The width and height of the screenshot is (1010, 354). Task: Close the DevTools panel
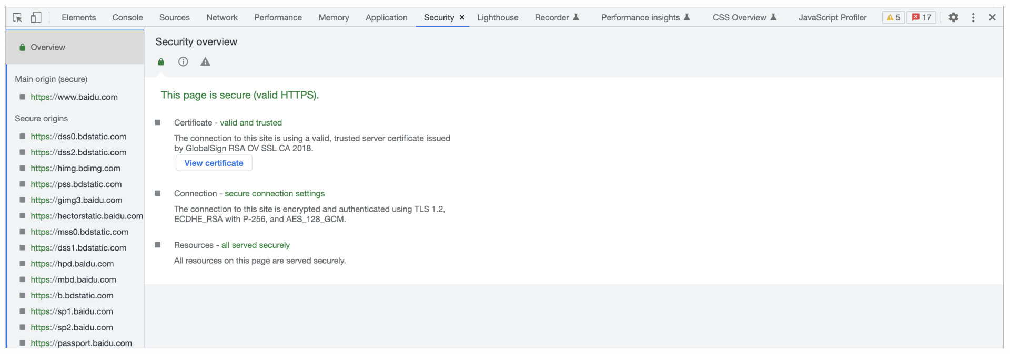[x=992, y=17]
